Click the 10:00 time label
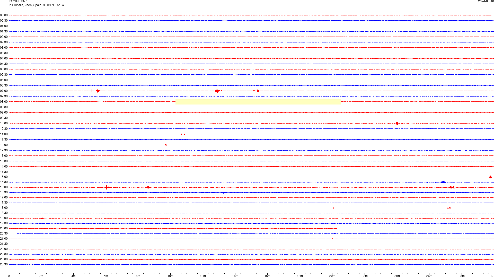The height and width of the screenshot is (278, 494). pyautogui.click(x=4, y=123)
